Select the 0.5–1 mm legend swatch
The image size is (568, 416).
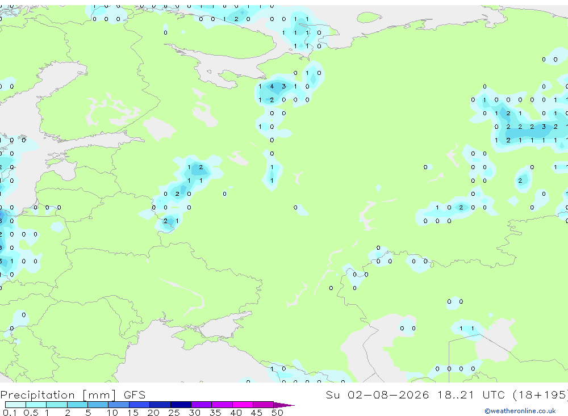click(36, 405)
